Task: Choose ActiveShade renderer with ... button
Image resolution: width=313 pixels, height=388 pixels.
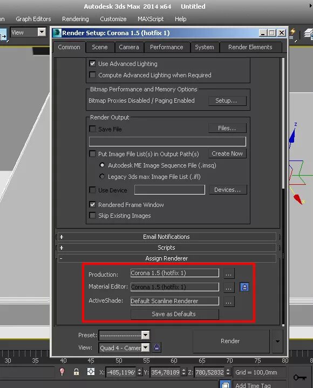Action: [x=229, y=302]
